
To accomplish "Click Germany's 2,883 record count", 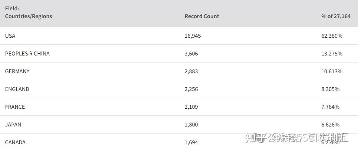I will pyautogui.click(x=191, y=71).
